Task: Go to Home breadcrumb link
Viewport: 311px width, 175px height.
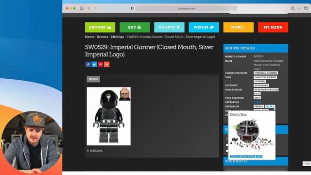Action: [x=89, y=37]
